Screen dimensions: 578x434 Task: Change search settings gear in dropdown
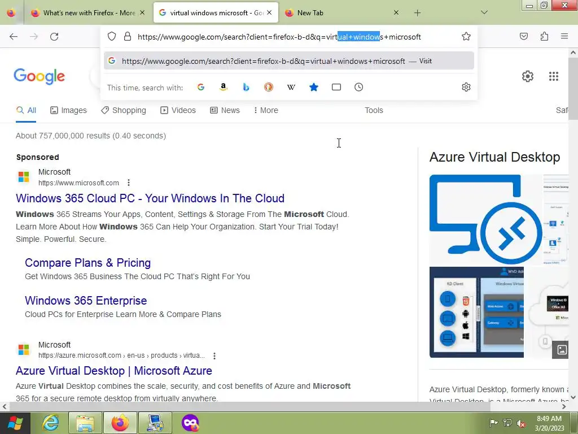point(466,87)
